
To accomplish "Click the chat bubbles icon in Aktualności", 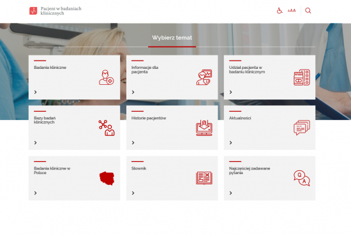I will pyautogui.click(x=302, y=128).
